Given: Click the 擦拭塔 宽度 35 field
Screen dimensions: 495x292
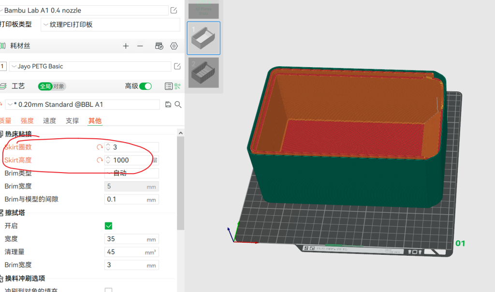Looking at the screenshot, I should pyautogui.click(x=131, y=239).
